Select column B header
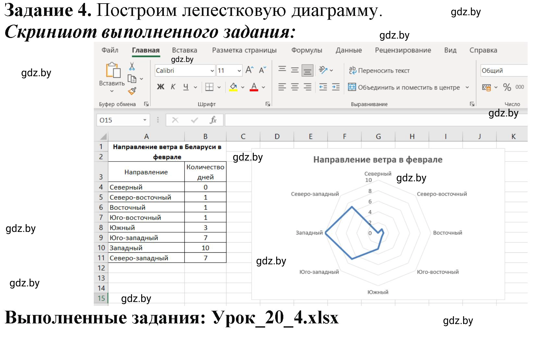 205,137
